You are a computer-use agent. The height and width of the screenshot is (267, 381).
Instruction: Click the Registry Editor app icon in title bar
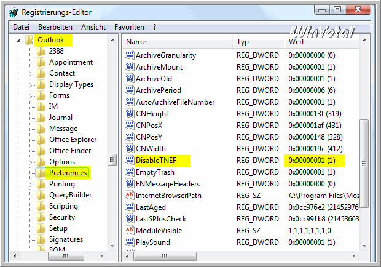14,12
